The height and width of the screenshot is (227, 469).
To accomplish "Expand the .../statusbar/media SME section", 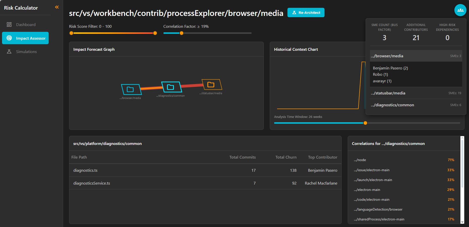I will click(416, 93).
